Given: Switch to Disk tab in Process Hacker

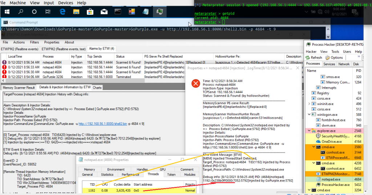Looking at the screenshot, I should (356, 64).
